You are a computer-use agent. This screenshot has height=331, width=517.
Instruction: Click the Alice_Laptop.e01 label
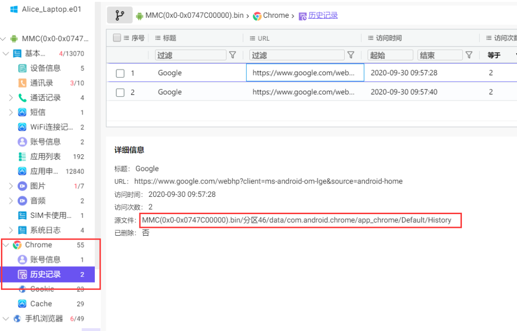coord(51,9)
